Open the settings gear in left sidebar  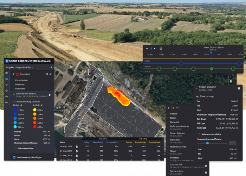6,90
